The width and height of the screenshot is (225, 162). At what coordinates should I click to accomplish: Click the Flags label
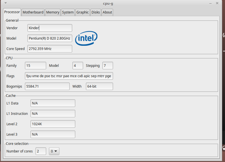point(10,76)
